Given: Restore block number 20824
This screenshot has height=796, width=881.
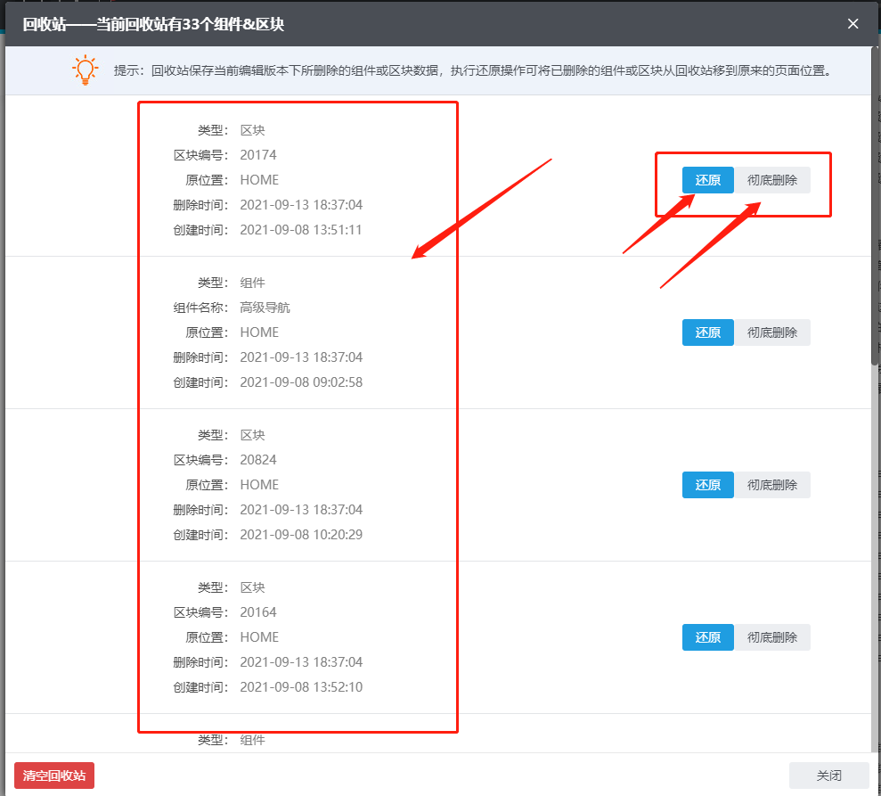Looking at the screenshot, I should point(707,485).
